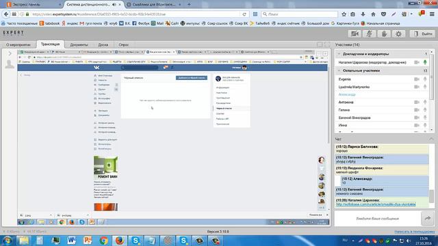Image resolution: width=438 pixels, height=246 pixels.
Task: Click microphone icon for Евгений Виноградов
Action: [425, 118]
